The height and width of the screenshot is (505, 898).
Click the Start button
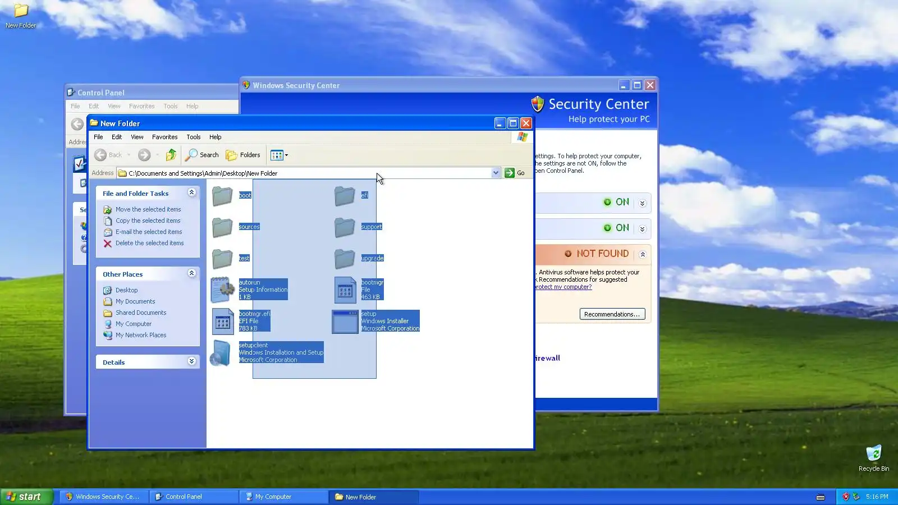pos(26,497)
